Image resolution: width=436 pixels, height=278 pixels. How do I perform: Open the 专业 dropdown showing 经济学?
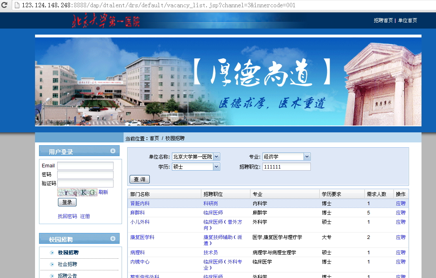(x=286, y=157)
